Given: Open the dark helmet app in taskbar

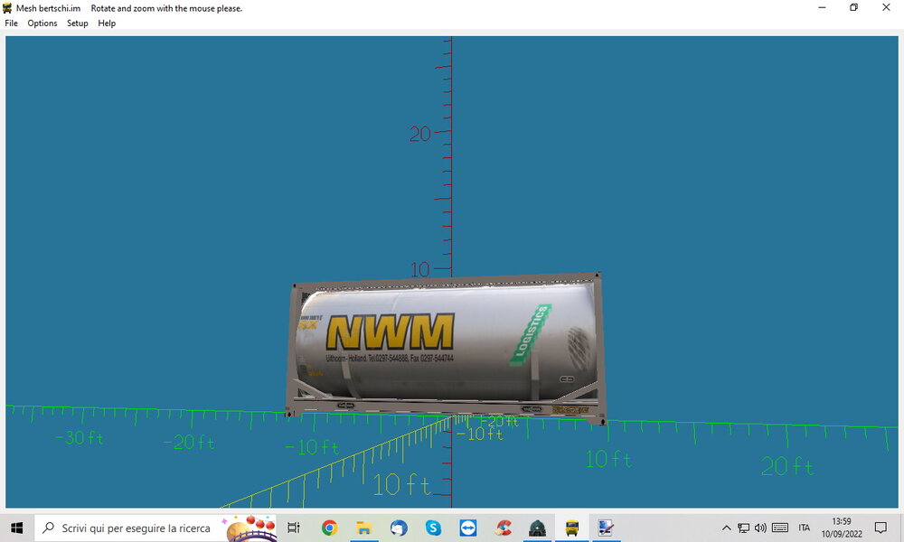Looking at the screenshot, I should tap(537, 528).
